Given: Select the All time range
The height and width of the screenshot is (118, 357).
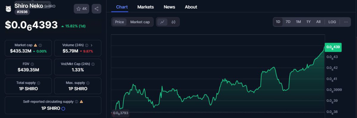Looking at the screenshot, I should [318, 22].
